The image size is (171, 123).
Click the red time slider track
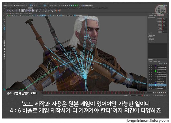(93, 93)
